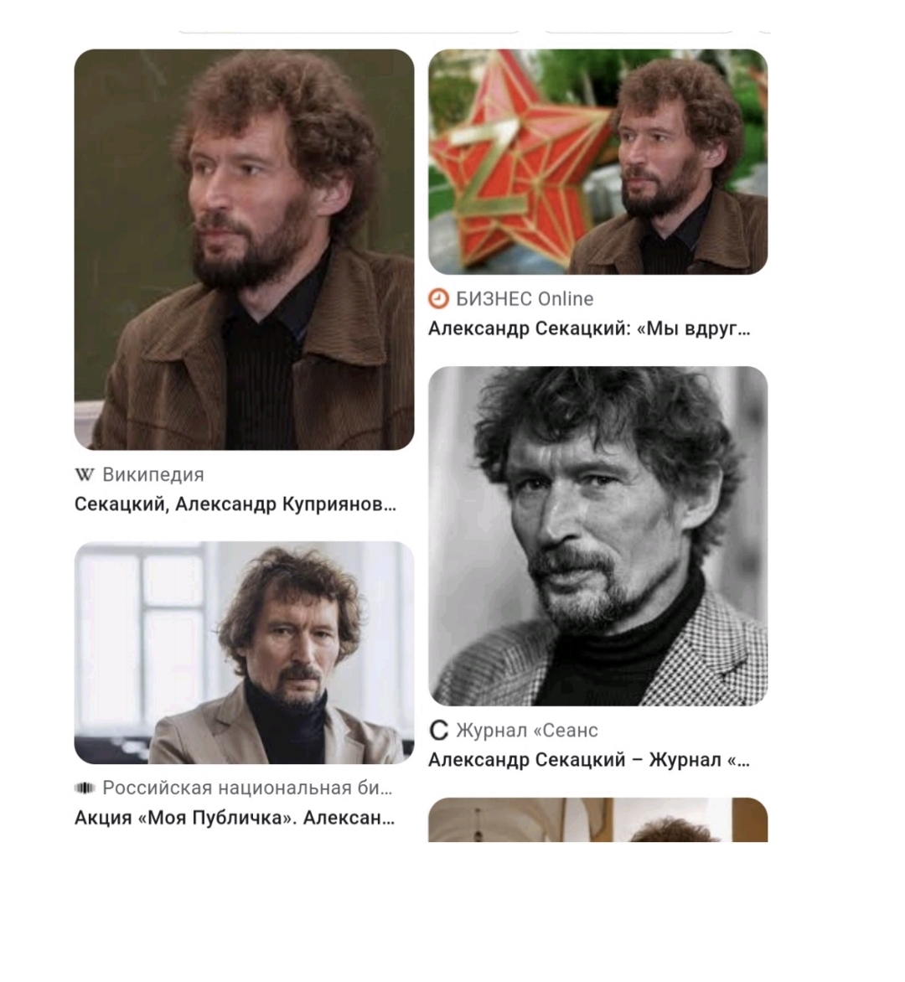This screenshot has width=905, height=982.
Task: Open the БИЗНЕС Online source label
Action: (x=525, y=299)
